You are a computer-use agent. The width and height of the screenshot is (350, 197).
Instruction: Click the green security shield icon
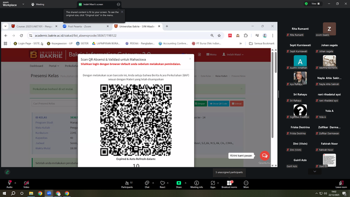pos(306,4)
